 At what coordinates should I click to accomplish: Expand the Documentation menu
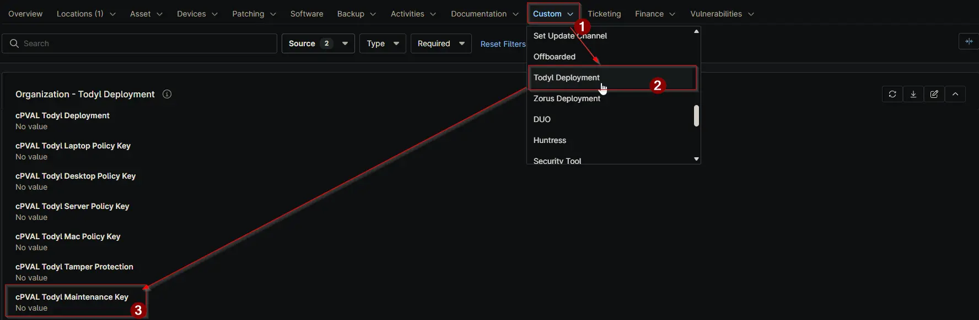[x=485, y=14]
